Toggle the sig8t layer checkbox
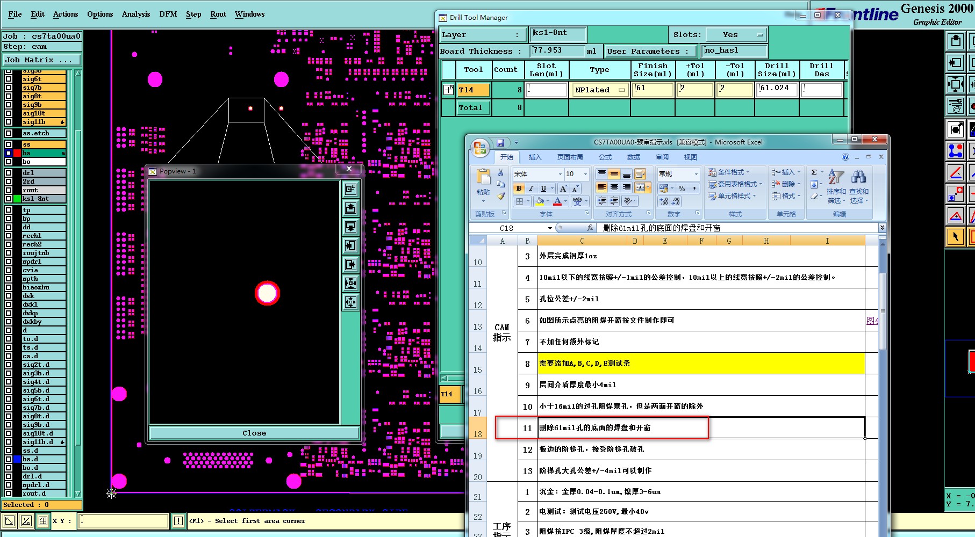975x537 pixels. (x=9, y=96)
